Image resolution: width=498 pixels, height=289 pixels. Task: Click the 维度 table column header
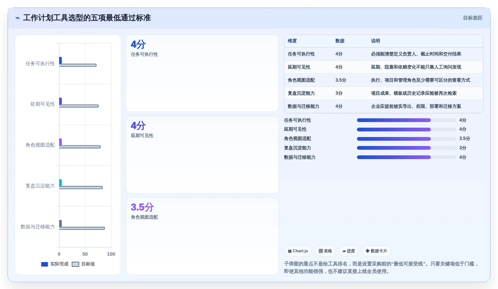(x=292, y=41)
